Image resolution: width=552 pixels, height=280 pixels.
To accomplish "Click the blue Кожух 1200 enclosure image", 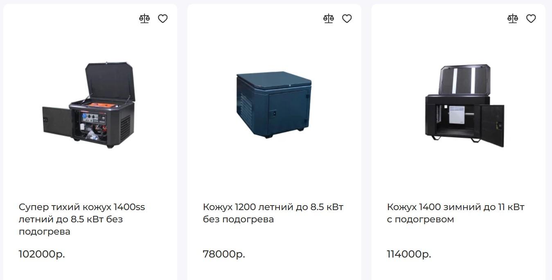I will (x=274, y=105).
